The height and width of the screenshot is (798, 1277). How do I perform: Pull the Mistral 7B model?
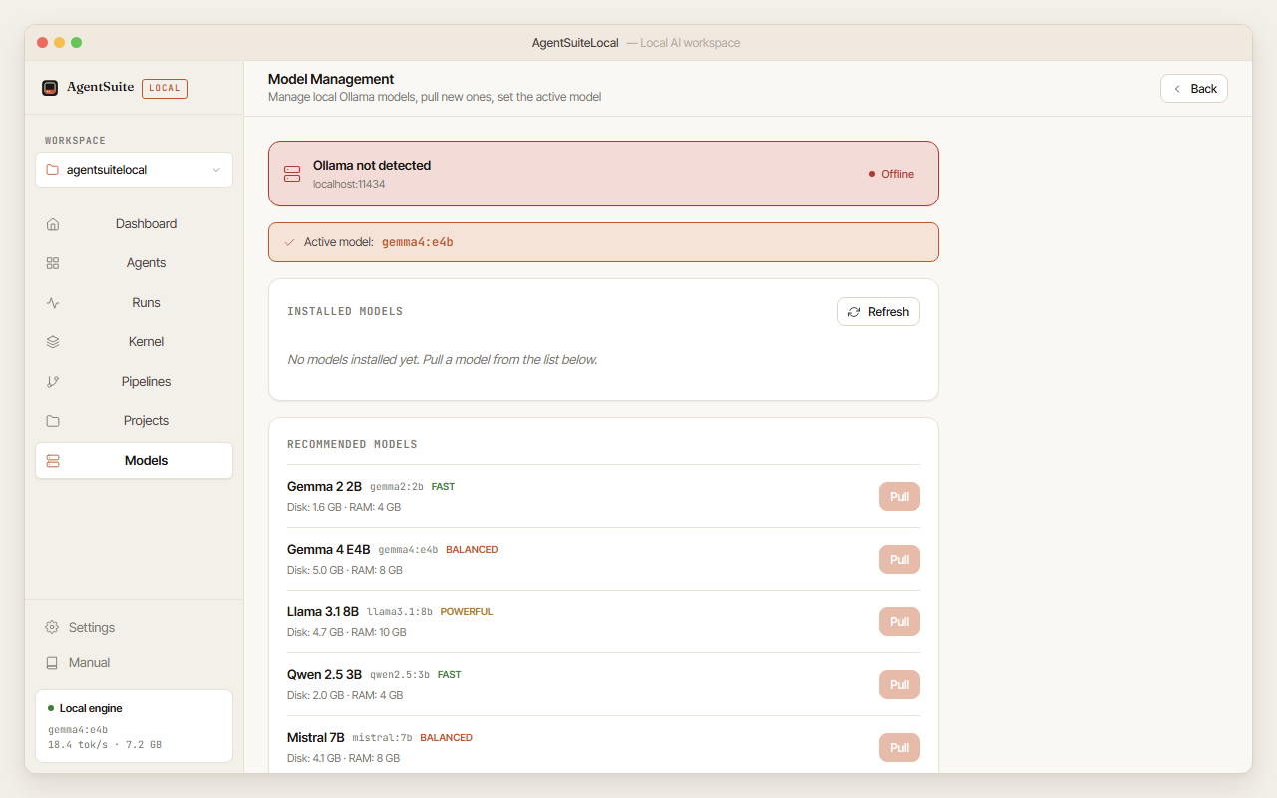899,748
